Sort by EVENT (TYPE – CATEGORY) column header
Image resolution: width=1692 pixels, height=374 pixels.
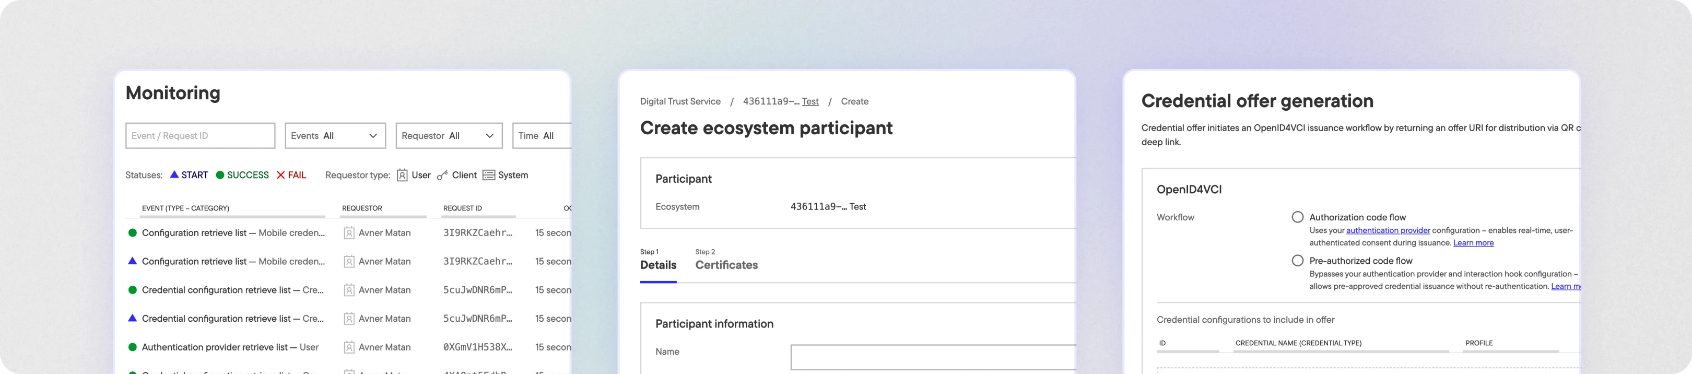click(186, 208)
